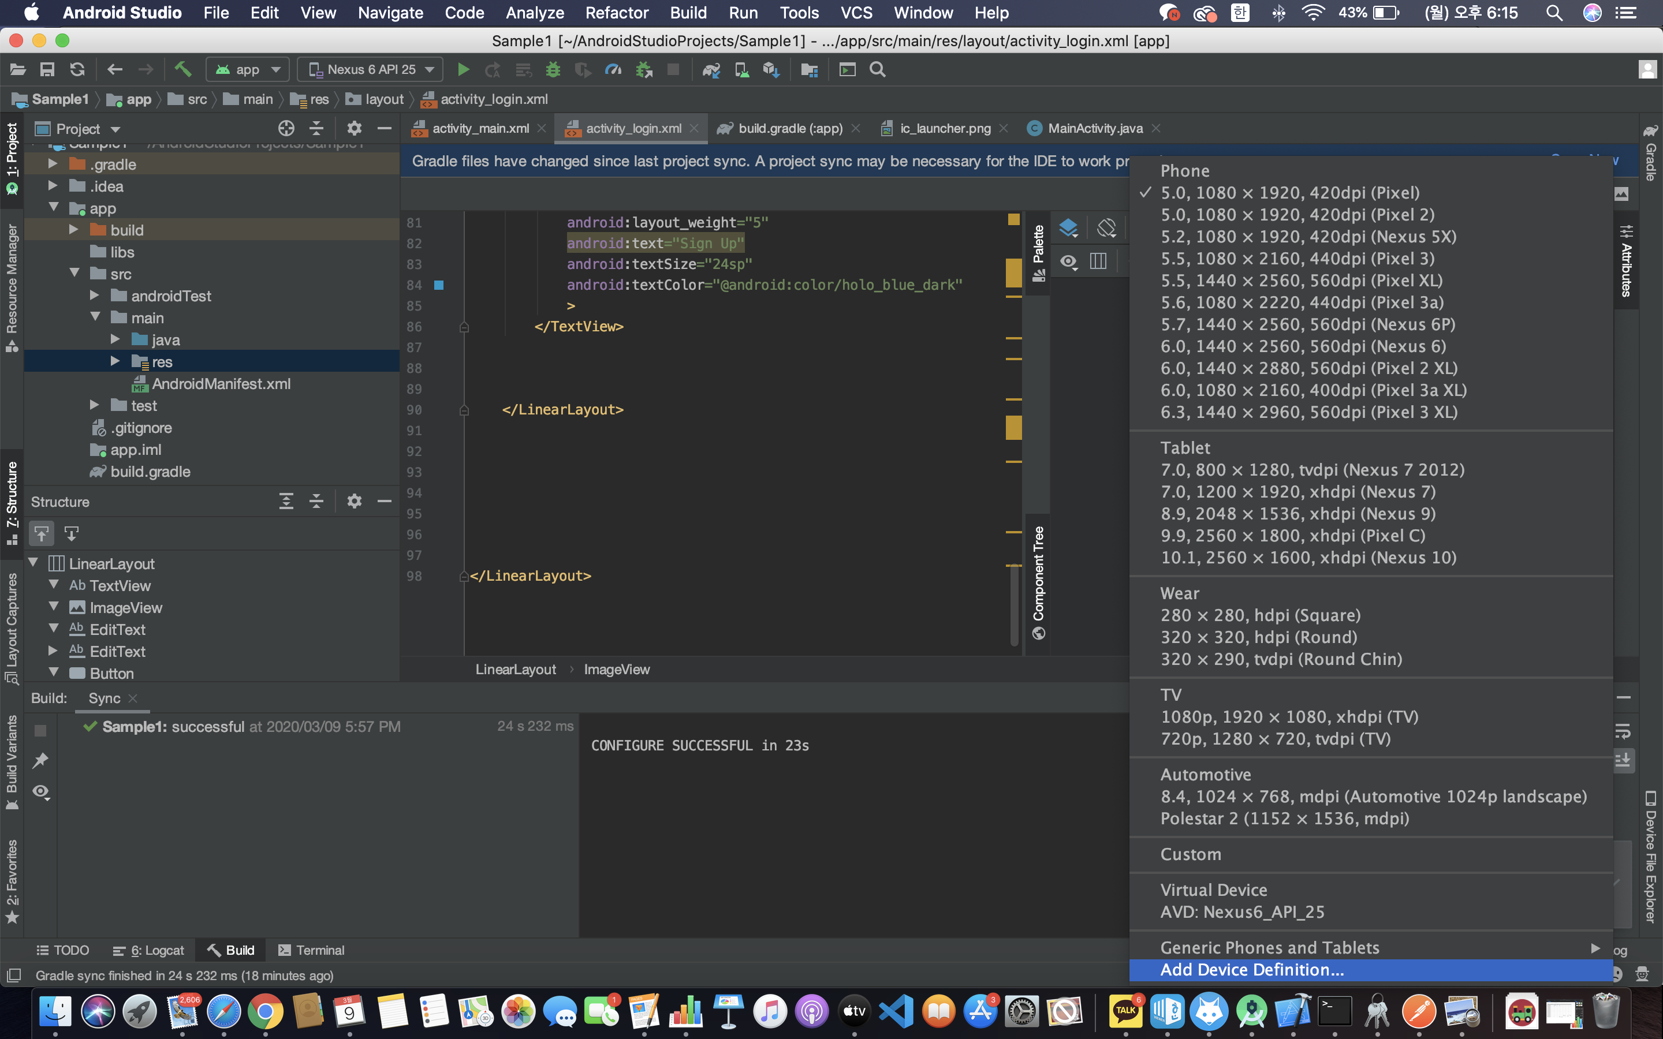Toggle the view options eye in preview
This screenshot has height=1039, width=1663.
[x=1068, y=262]
